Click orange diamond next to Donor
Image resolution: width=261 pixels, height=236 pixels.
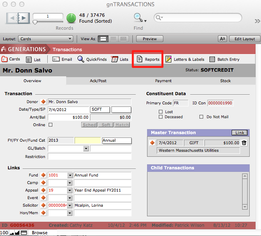(43, 102)
